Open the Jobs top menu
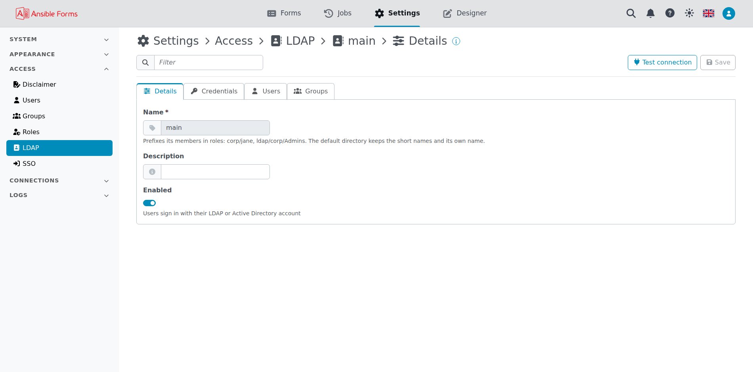753x372 pixels. [338, 13]
